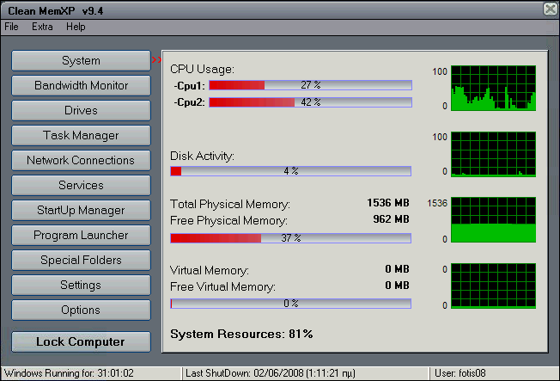Click the '1536 MB' total memory value
Screen dimensions: 560x381
pyautogui.click(x=388, y=203)
